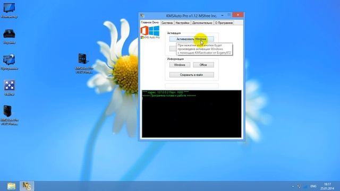Screen dimensions: 340x191
Task: Click inside the black console output area
Action: [x=191, y=114]
